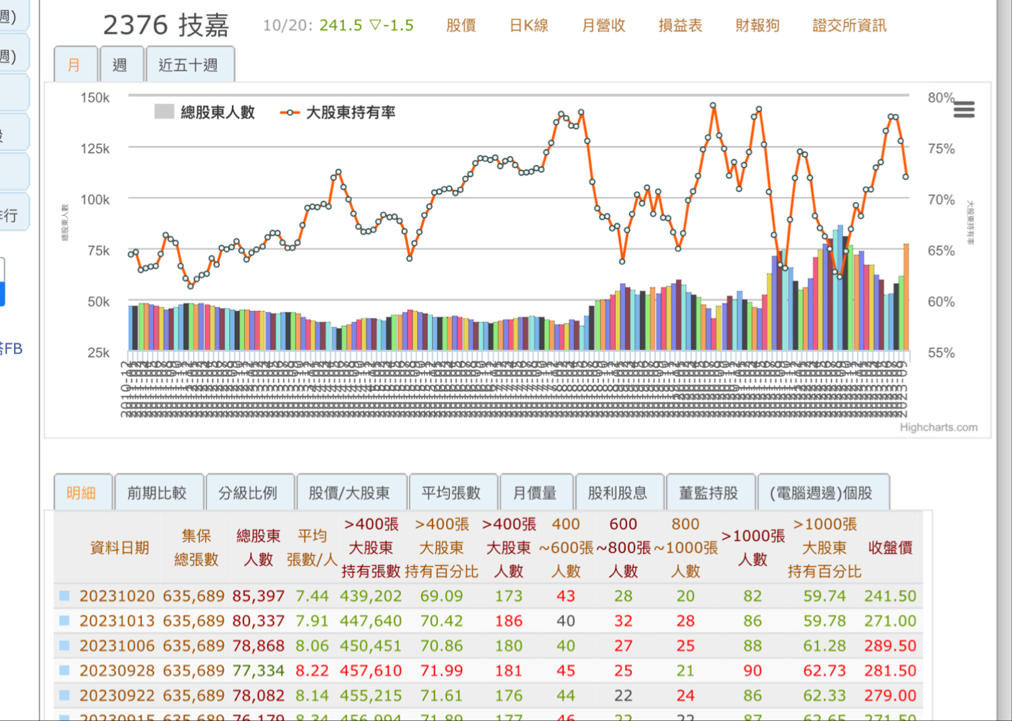Open the 財報狗 link
The width and height of the screenshot is (1012, 721).
(x=757, y=25)
